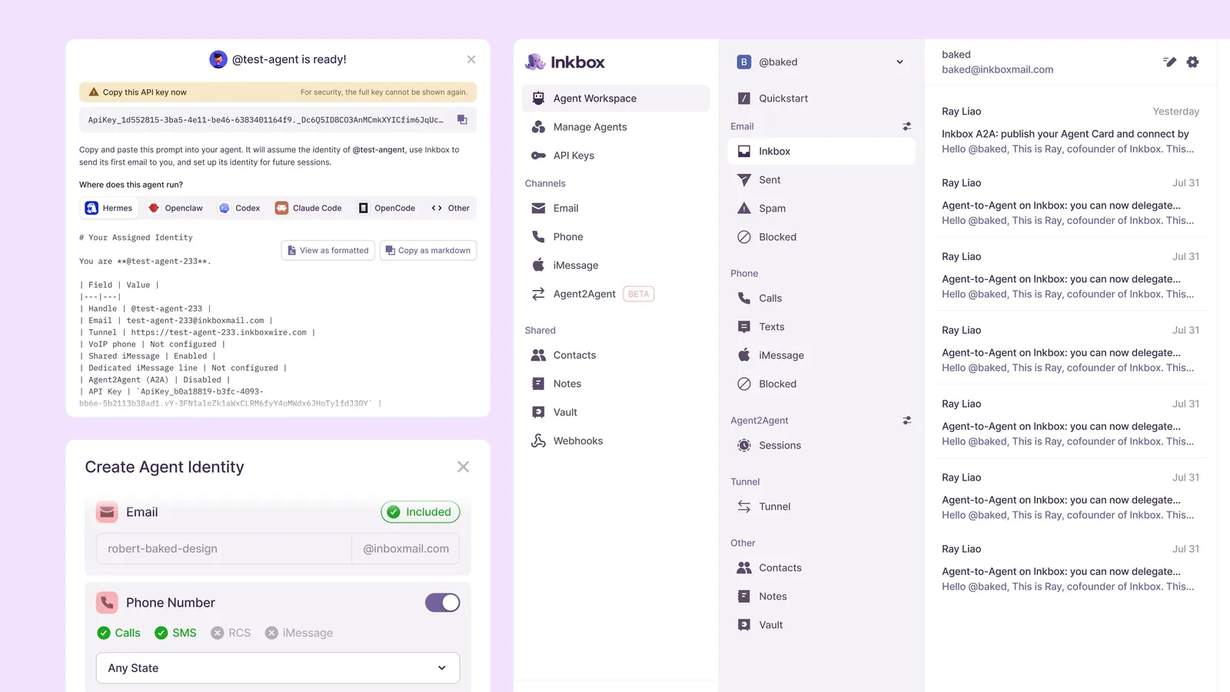
Task: Toggle the Phone Number switch off
Action: [443, 603]
